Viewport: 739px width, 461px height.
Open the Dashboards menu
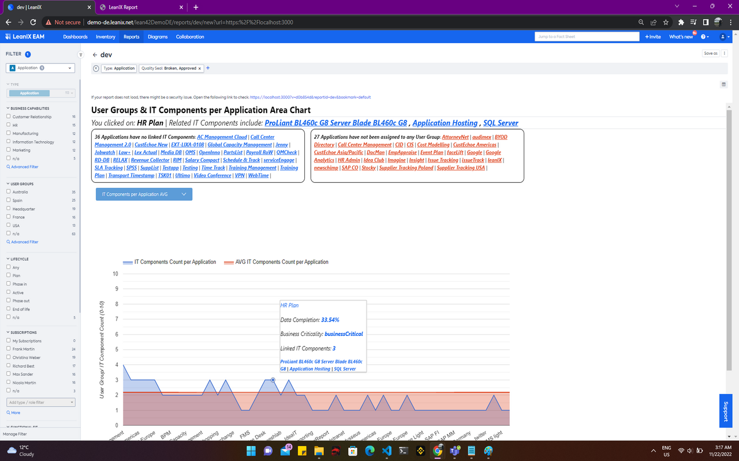pyautogui.click(x=76, y=36)
